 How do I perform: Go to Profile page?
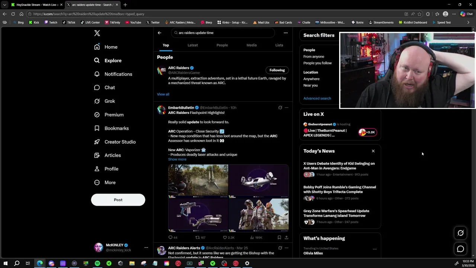(x=106, y=169)
